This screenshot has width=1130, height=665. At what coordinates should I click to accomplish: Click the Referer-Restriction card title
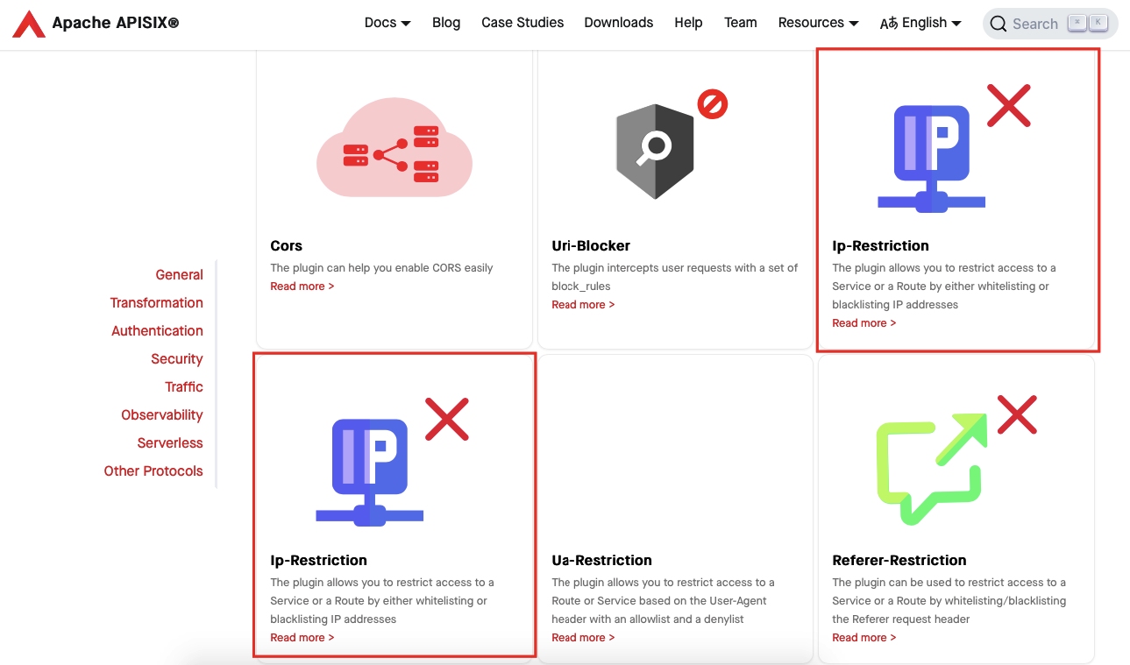tap(899, 561)
